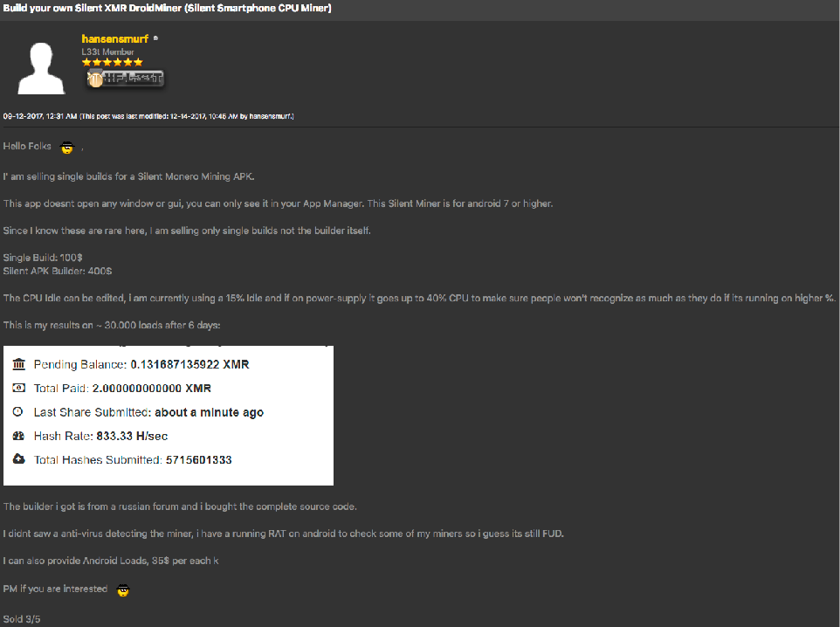Click the clock icon beside Last Share Submitted
Viewport: 840px width, 627px height.
[19, 412]
